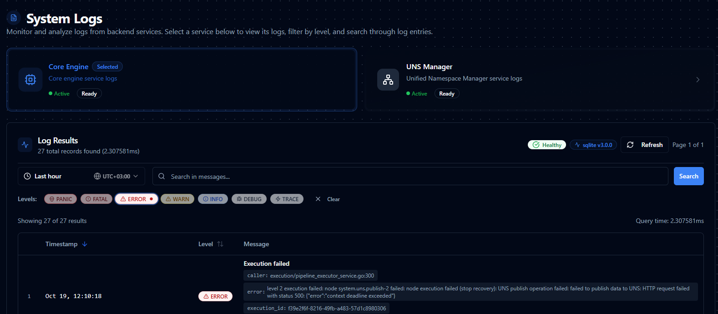Click the Healthy status badge

[x=547, y=145]
